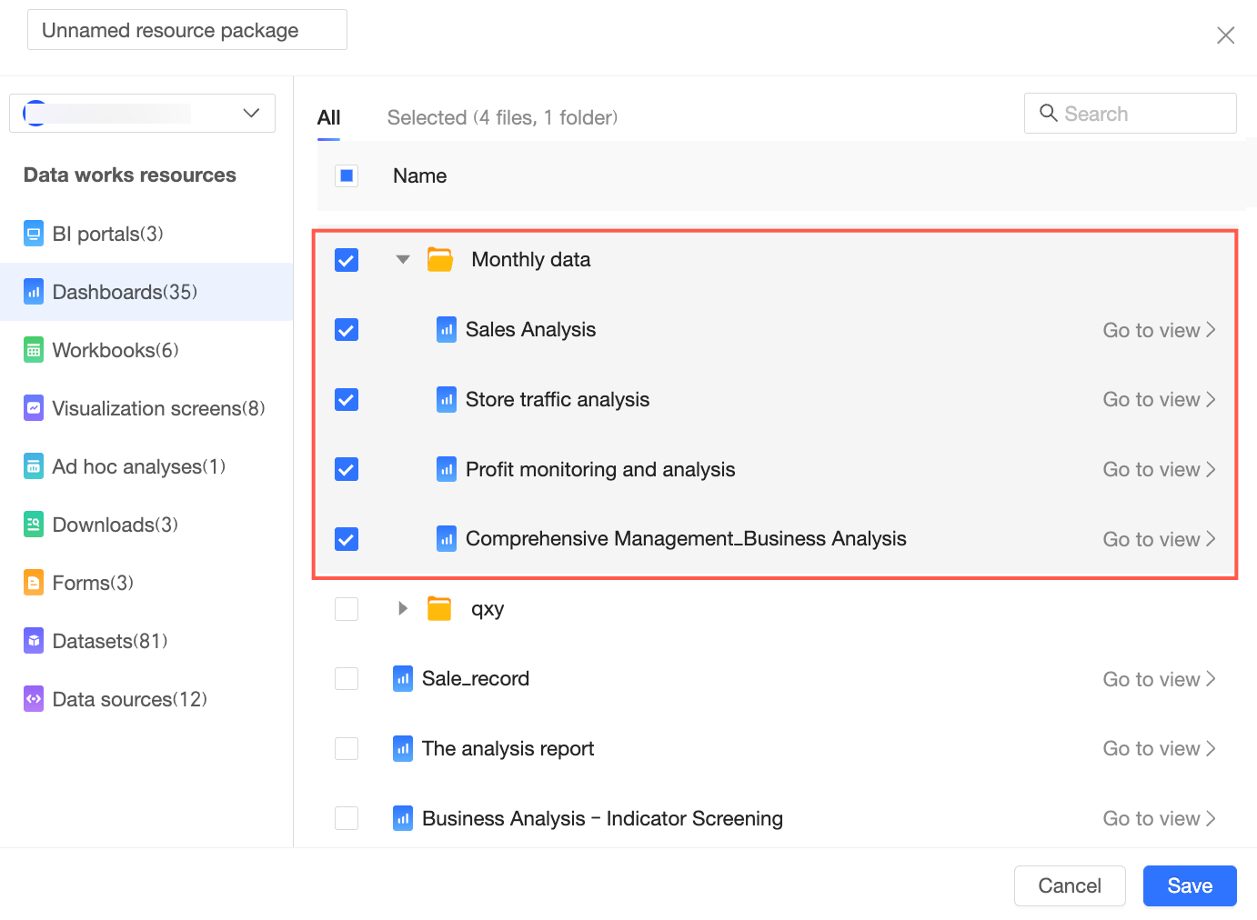Uncheck the Sales Analysis checkbox
1257x920 pixels.
pos(347,330)
